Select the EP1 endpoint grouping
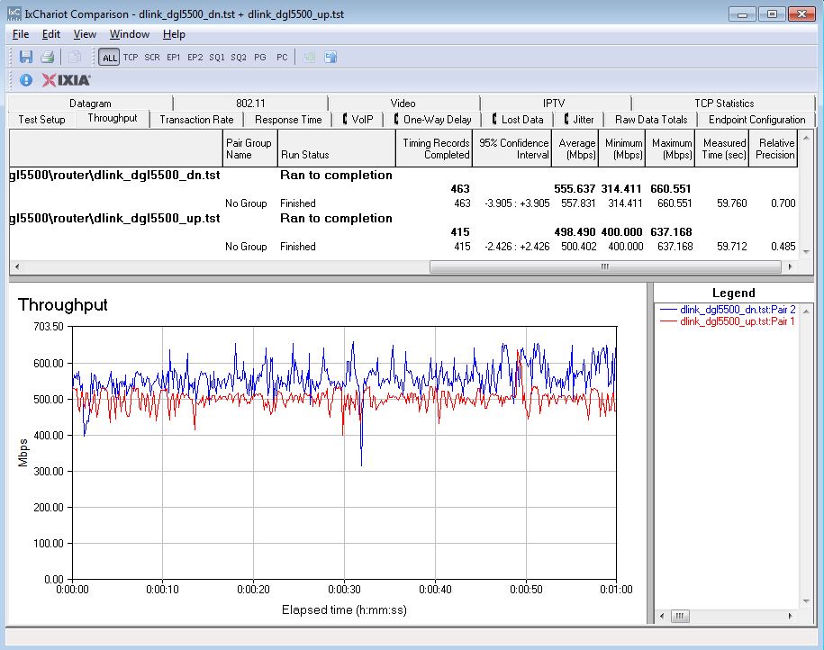This screenshot has width=824, height=650. click(x=173, y=58)
